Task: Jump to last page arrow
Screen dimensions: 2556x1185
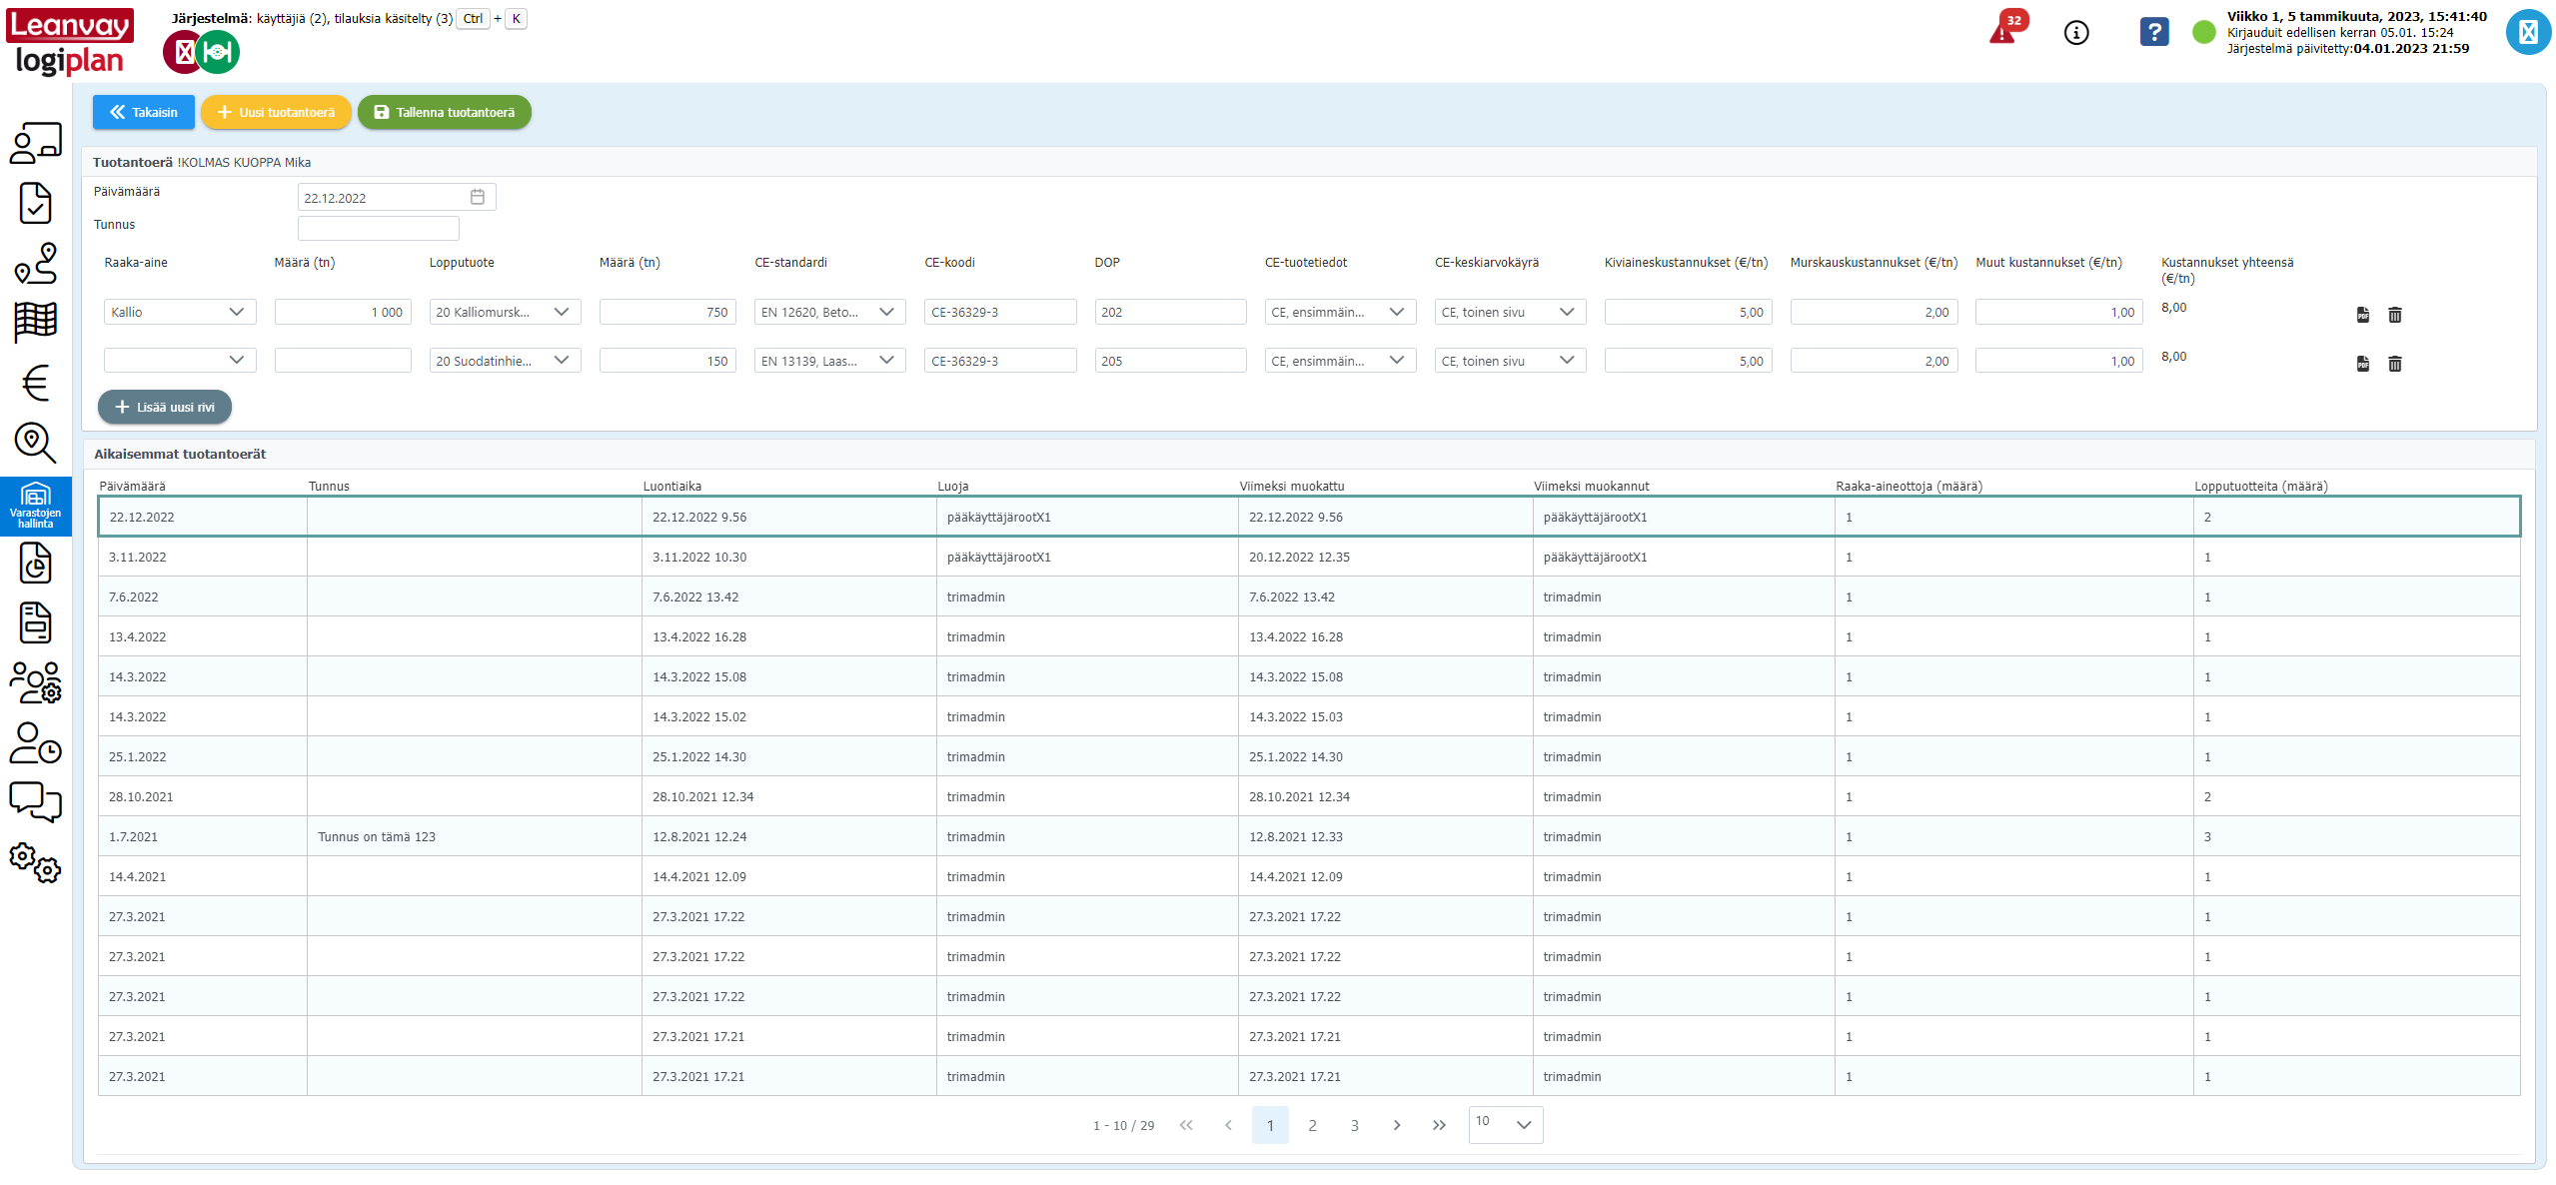Action: coord(1439,1125)
